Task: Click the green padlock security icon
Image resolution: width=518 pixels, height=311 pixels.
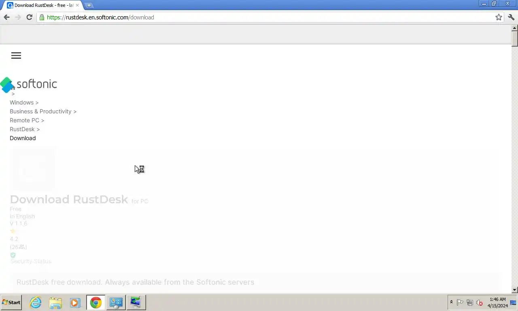Action: [x=42, y=17]
